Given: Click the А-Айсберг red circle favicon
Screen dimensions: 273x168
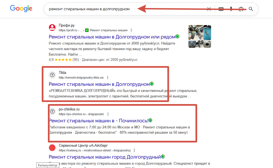Looking at the screenshot, I should click(52, 148).
